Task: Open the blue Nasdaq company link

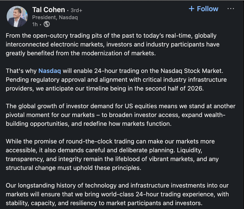Action: pyautogui.click(x=49, y=71)
